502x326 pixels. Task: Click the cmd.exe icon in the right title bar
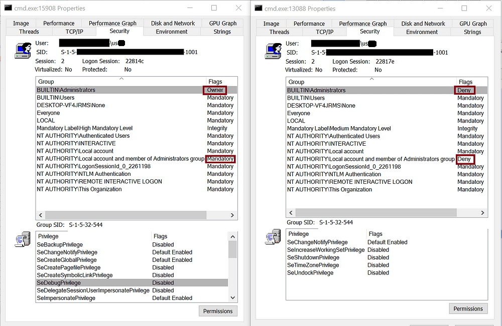(x=258, y=8)
